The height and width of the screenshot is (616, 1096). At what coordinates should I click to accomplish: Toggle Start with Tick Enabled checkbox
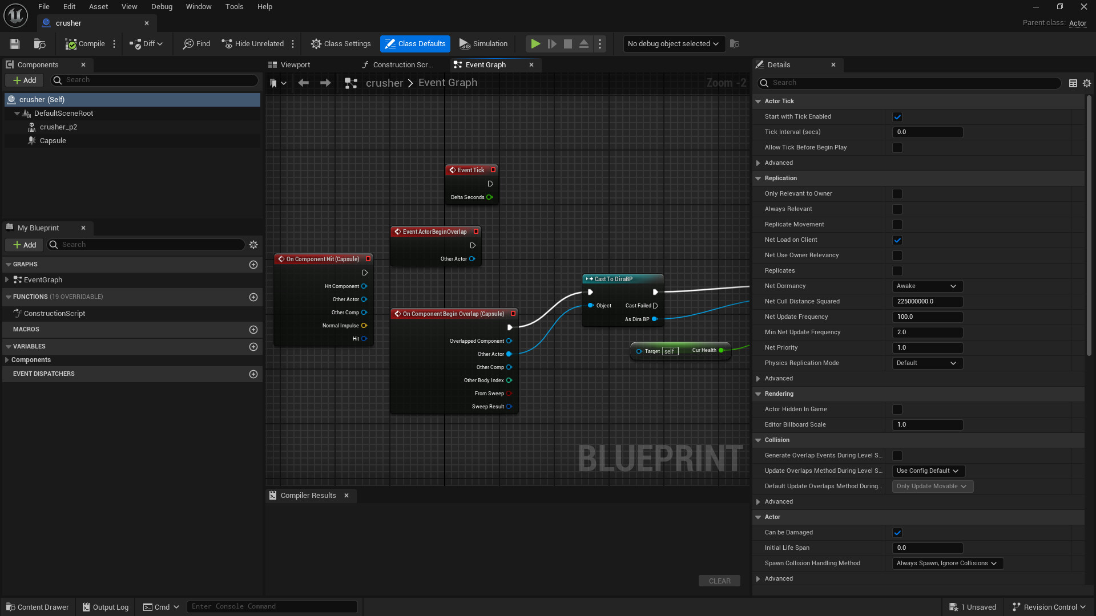pos(897,117)
